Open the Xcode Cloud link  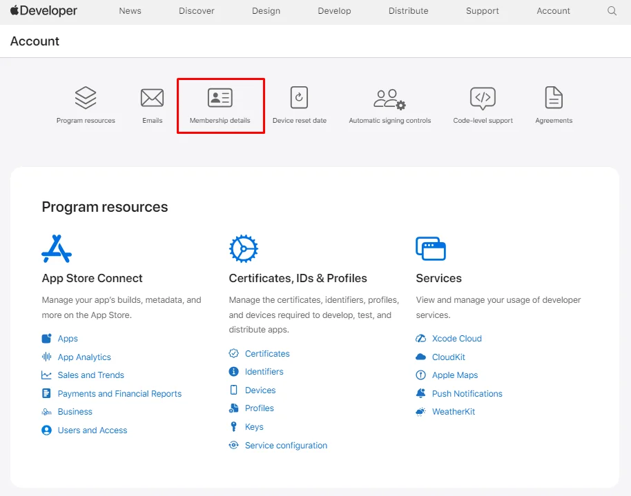456,338
